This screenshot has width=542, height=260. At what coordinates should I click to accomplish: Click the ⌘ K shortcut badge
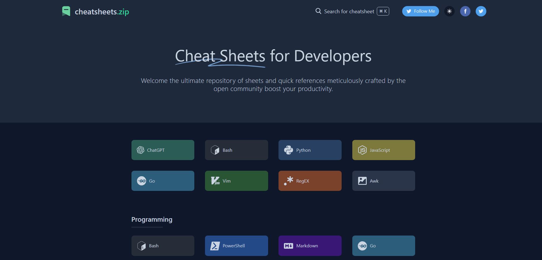pos(383,11)
